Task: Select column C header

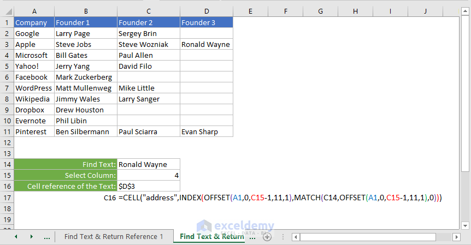Action: pos(149,11)
